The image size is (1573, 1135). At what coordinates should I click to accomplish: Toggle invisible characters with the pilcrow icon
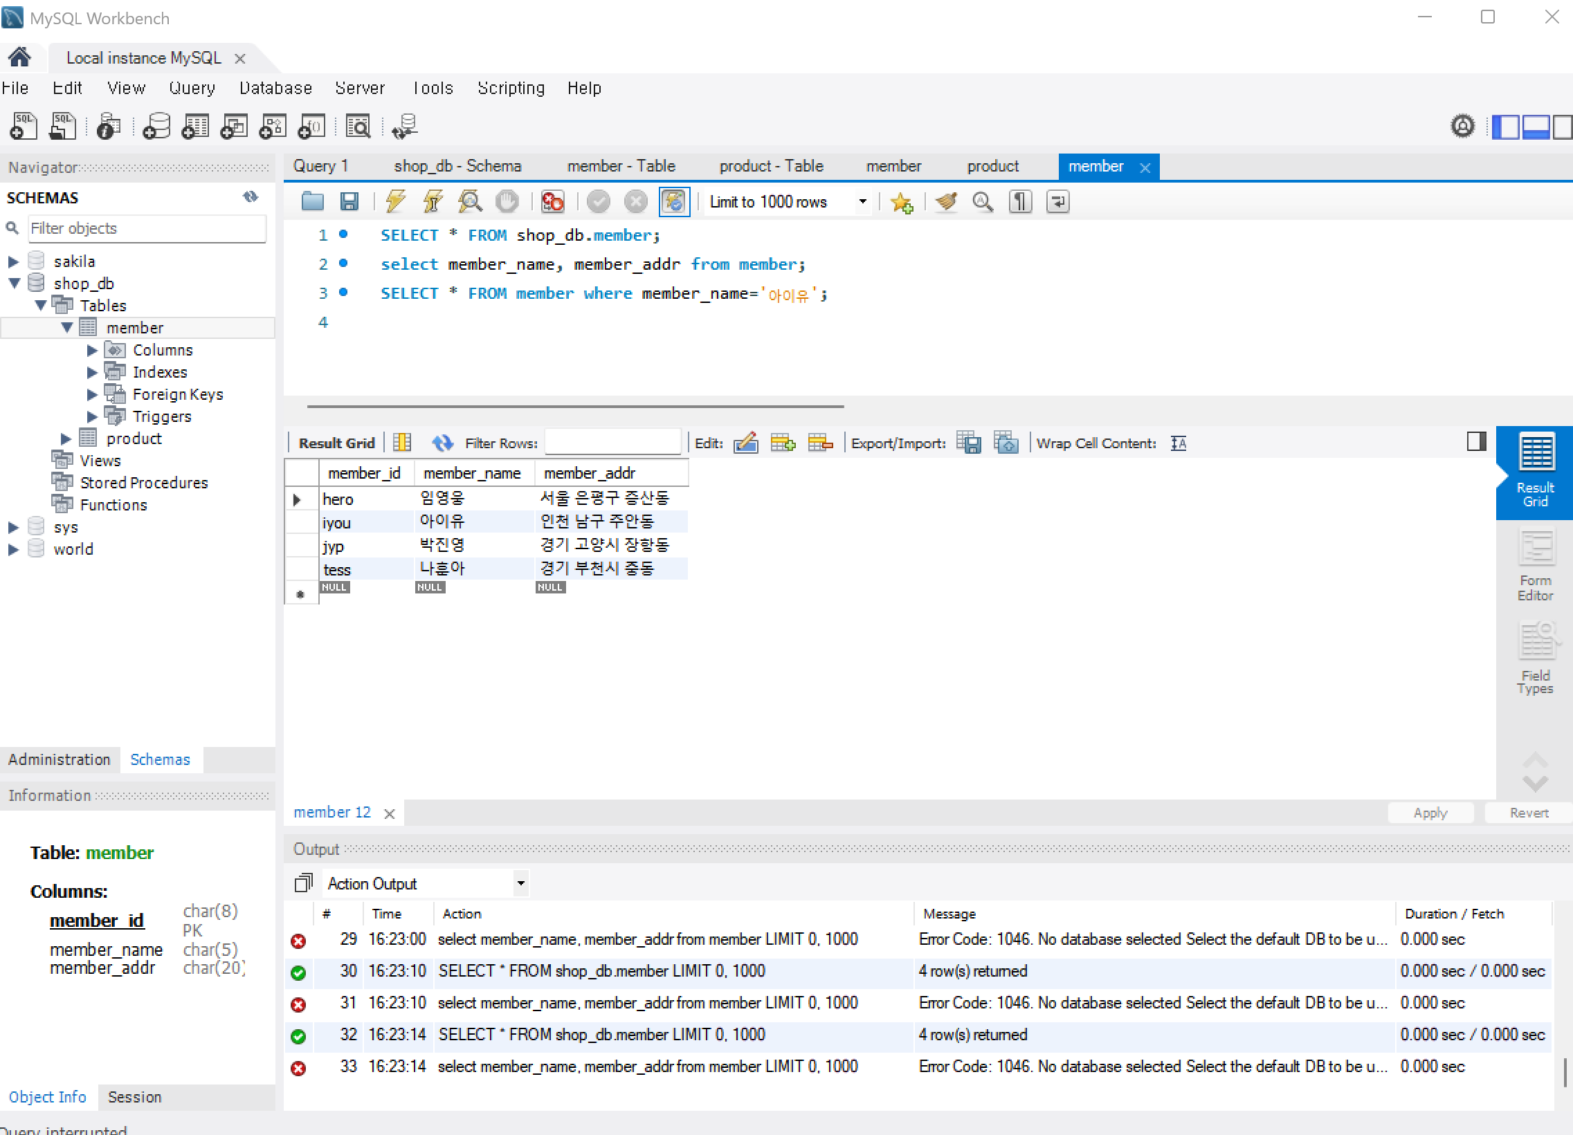point(1019,202)
